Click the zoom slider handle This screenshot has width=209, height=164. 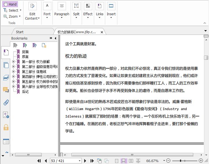[x=181, y=161]
